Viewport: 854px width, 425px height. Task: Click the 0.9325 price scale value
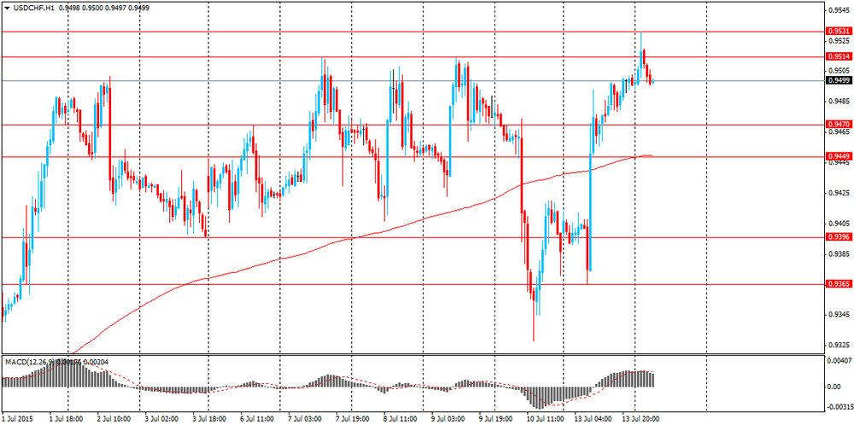(837, 345)
